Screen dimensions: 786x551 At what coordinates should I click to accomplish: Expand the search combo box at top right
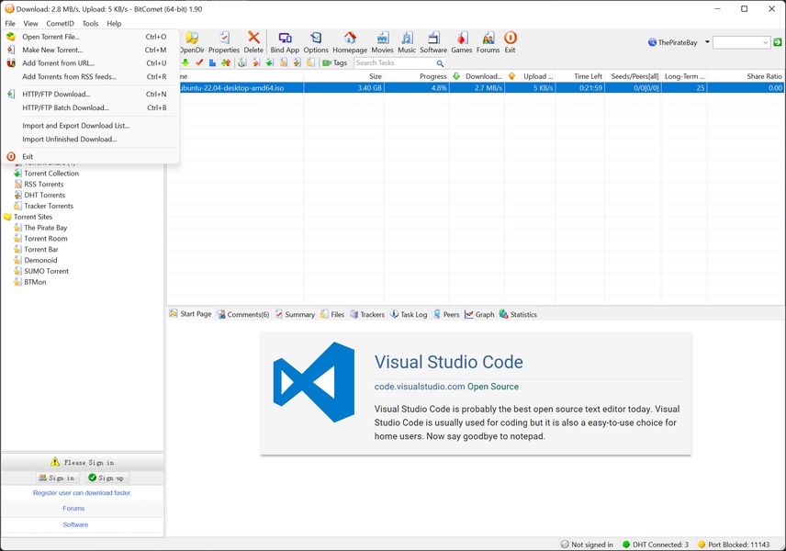point(766,42)
